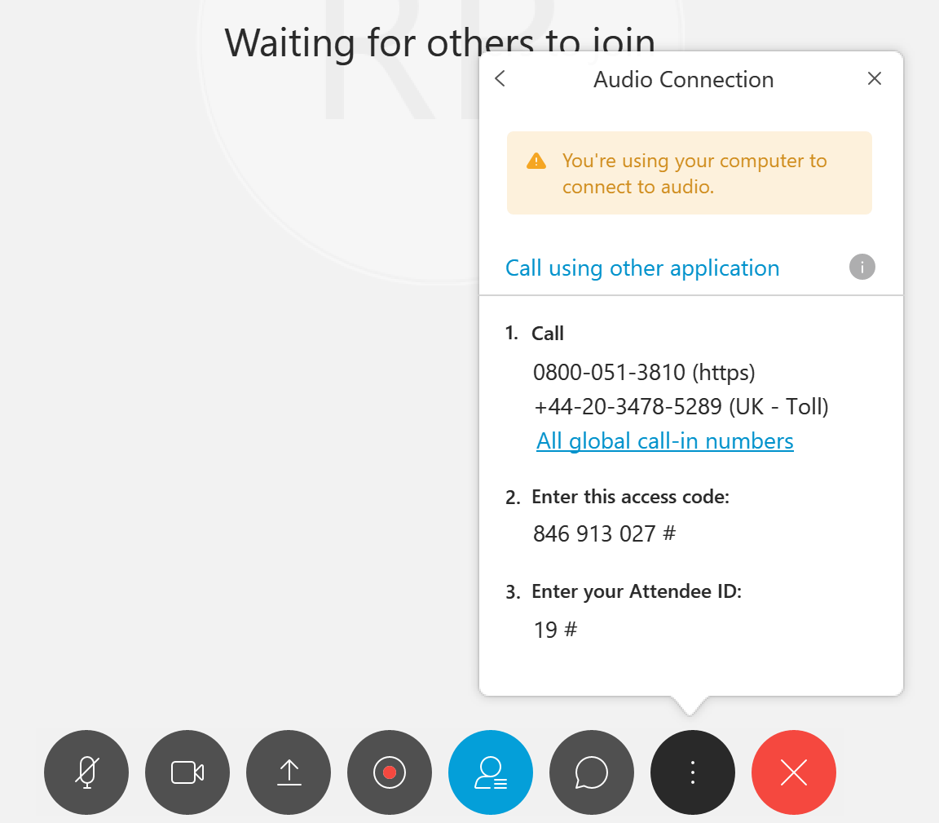Close the Audio Connection panel

click(x=875, y=78)
